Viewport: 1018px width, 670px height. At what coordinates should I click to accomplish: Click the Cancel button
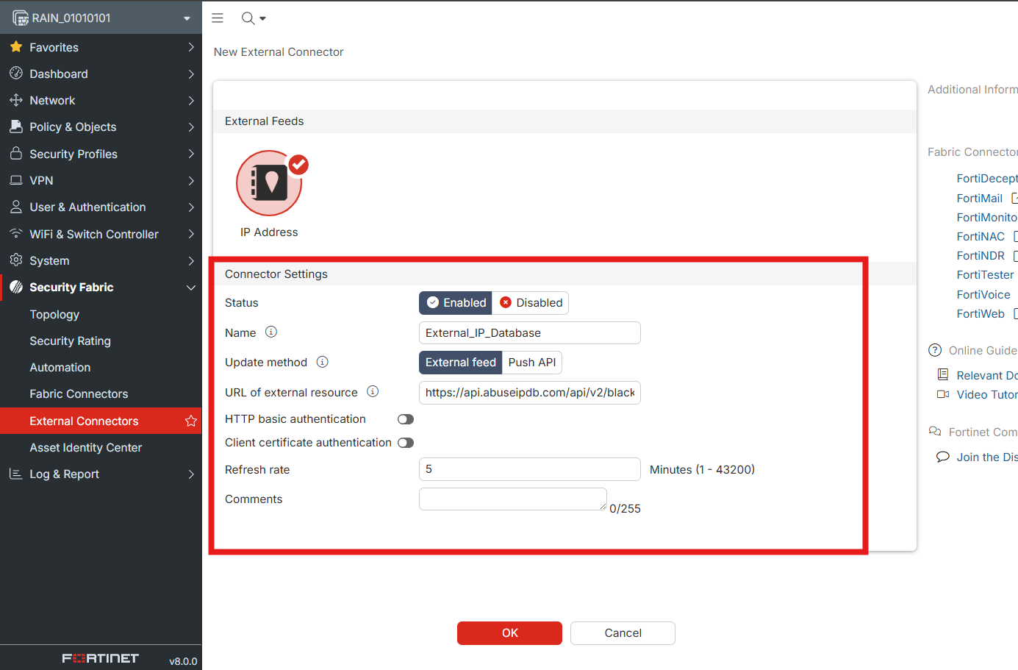tap(623, 633)
